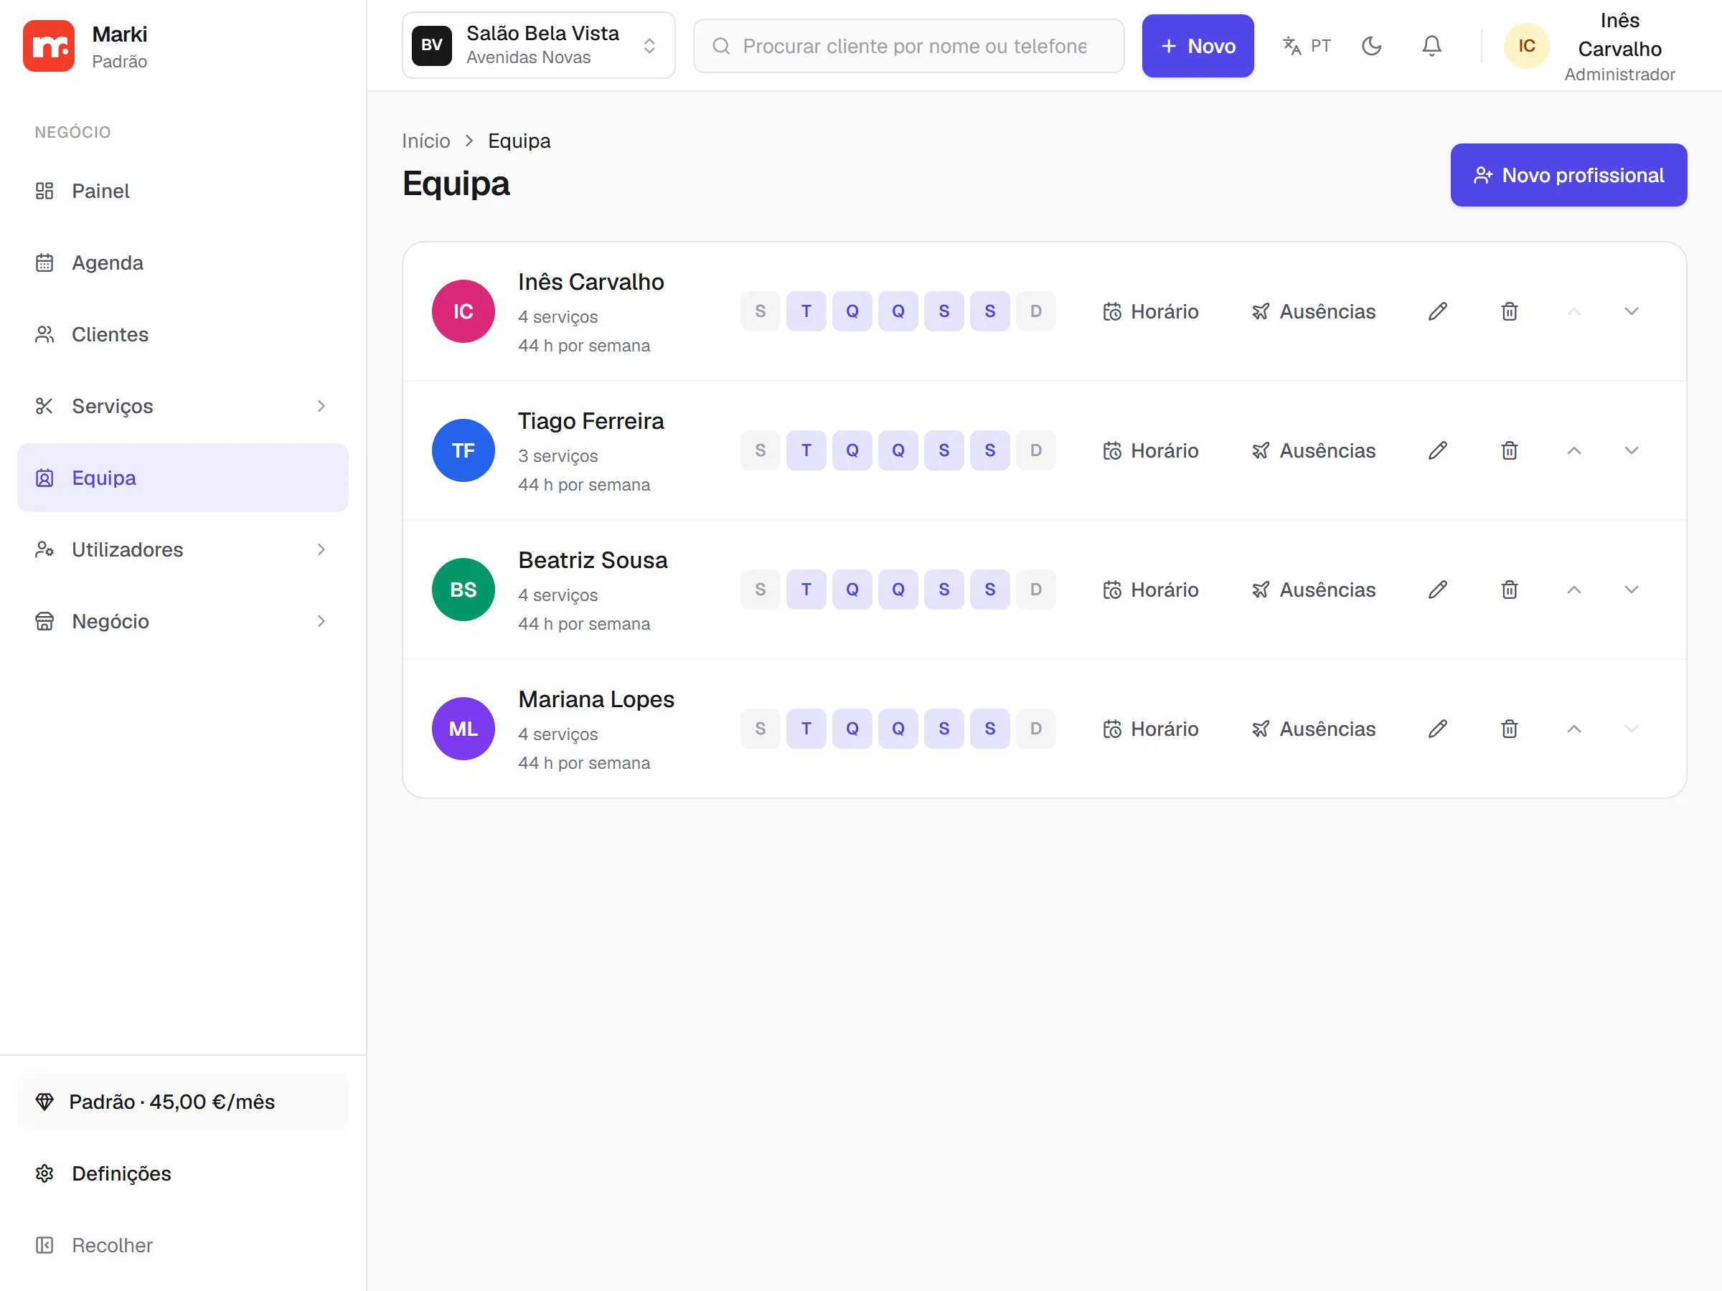
Task: Open the Painel menu item
Action: [x=182, y=191]
